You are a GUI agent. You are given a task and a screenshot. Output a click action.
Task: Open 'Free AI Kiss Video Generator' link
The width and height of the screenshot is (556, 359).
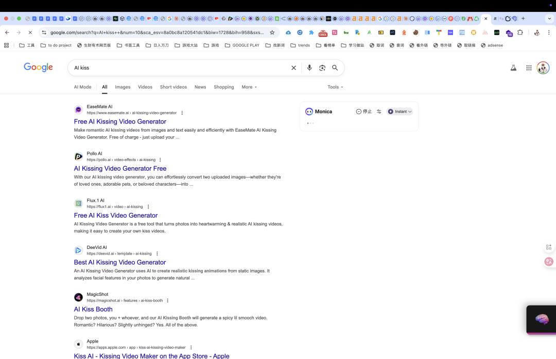coord(116,215)
